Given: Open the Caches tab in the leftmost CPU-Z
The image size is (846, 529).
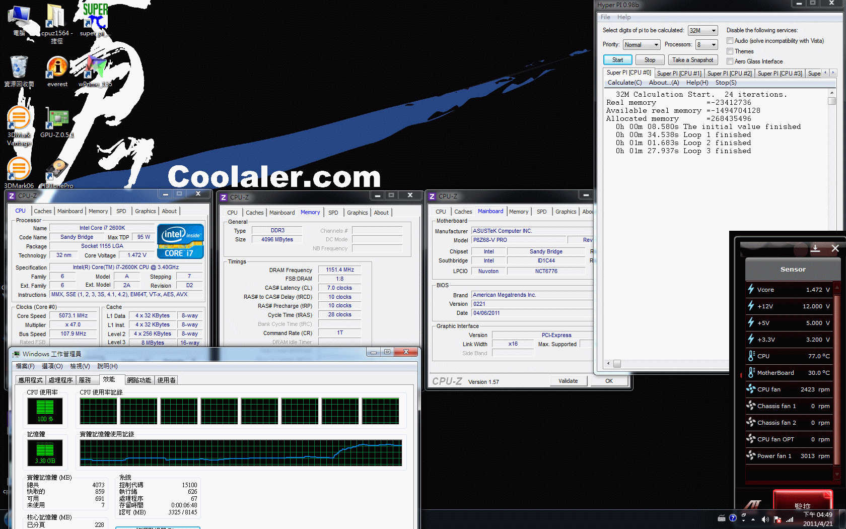Looking at the screenshot, I should (43, 211).
